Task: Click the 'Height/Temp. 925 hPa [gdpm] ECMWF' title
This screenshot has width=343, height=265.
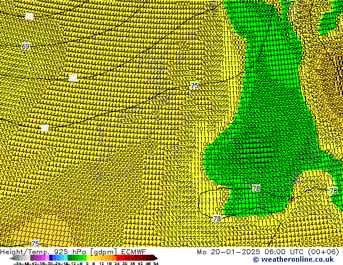Action: 73,252
